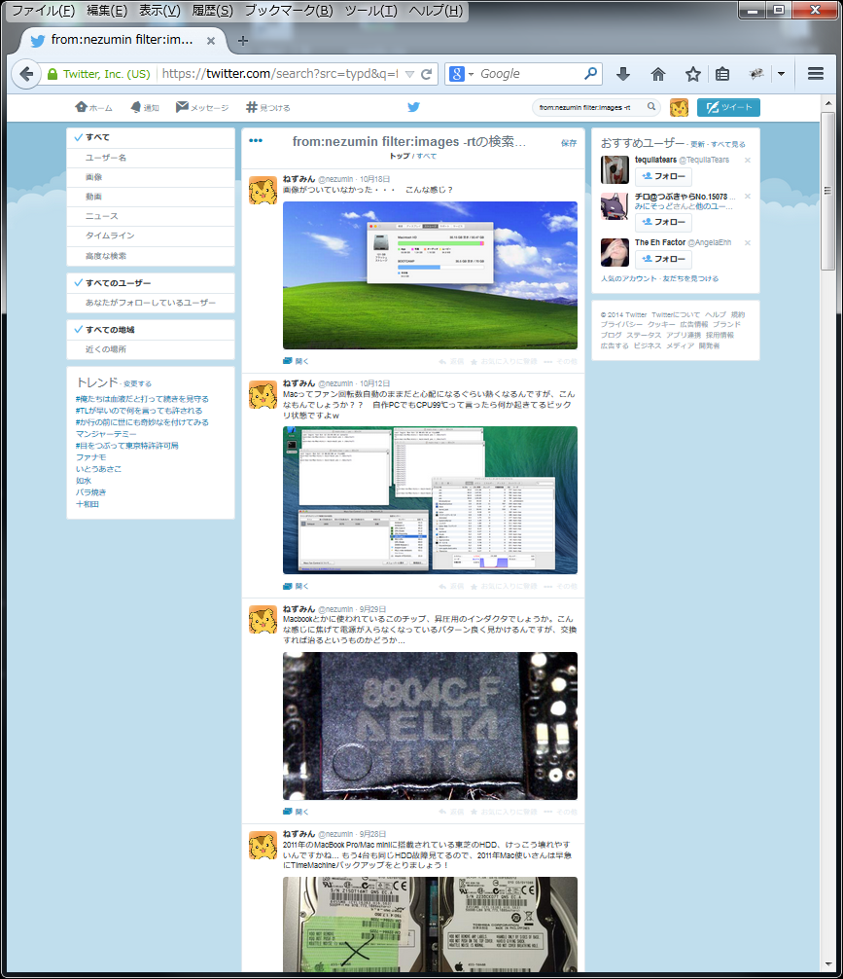
Task: Select 近くの場所 location filter
Action: 151,349
